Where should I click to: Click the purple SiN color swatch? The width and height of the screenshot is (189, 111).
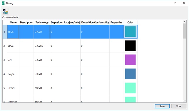[x=130, y=60]
